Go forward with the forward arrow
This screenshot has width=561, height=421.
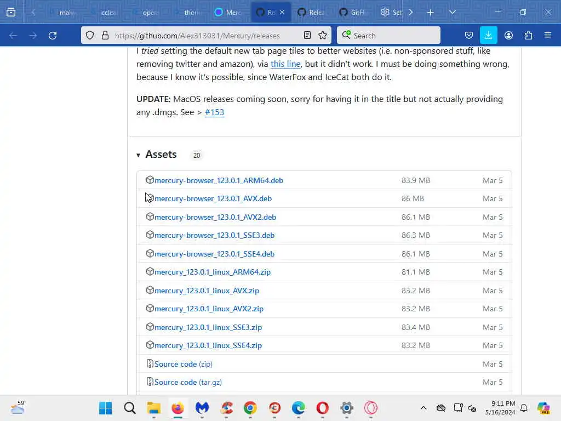(33, 36)
